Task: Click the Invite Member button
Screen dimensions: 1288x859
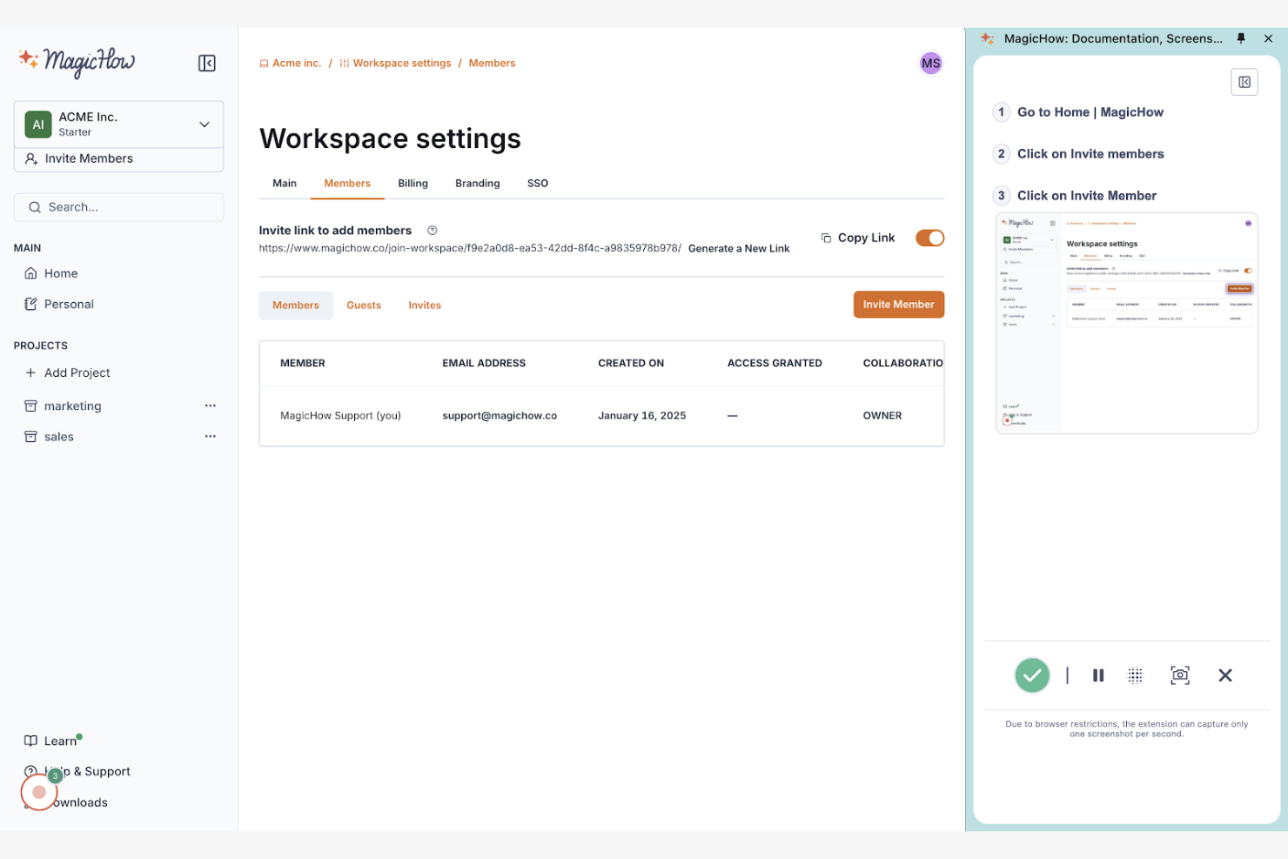Action: point(898,304)
